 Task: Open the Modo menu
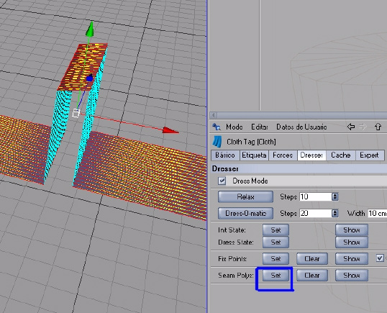point(235,127)
